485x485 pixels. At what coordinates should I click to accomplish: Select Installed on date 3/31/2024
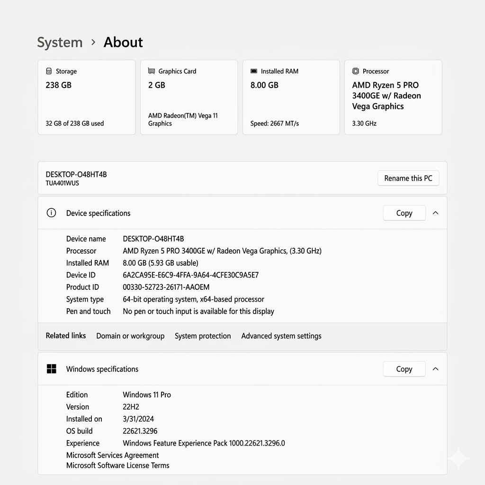tap(138, 419)
